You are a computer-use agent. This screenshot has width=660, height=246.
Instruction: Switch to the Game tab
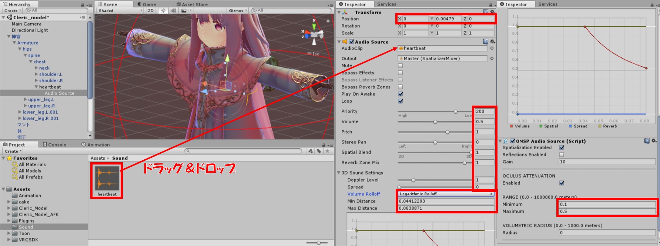coord(147,4)
